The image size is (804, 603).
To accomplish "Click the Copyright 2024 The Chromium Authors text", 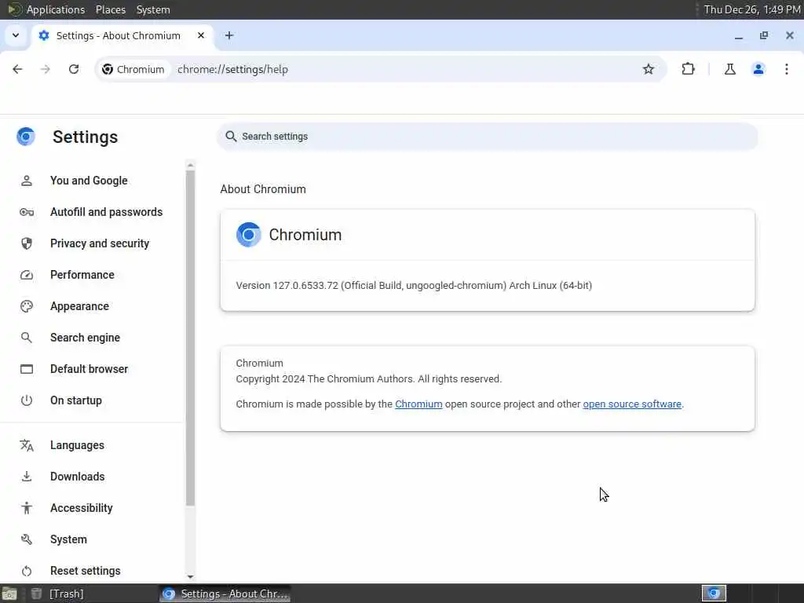I will (x=369, y=379).
